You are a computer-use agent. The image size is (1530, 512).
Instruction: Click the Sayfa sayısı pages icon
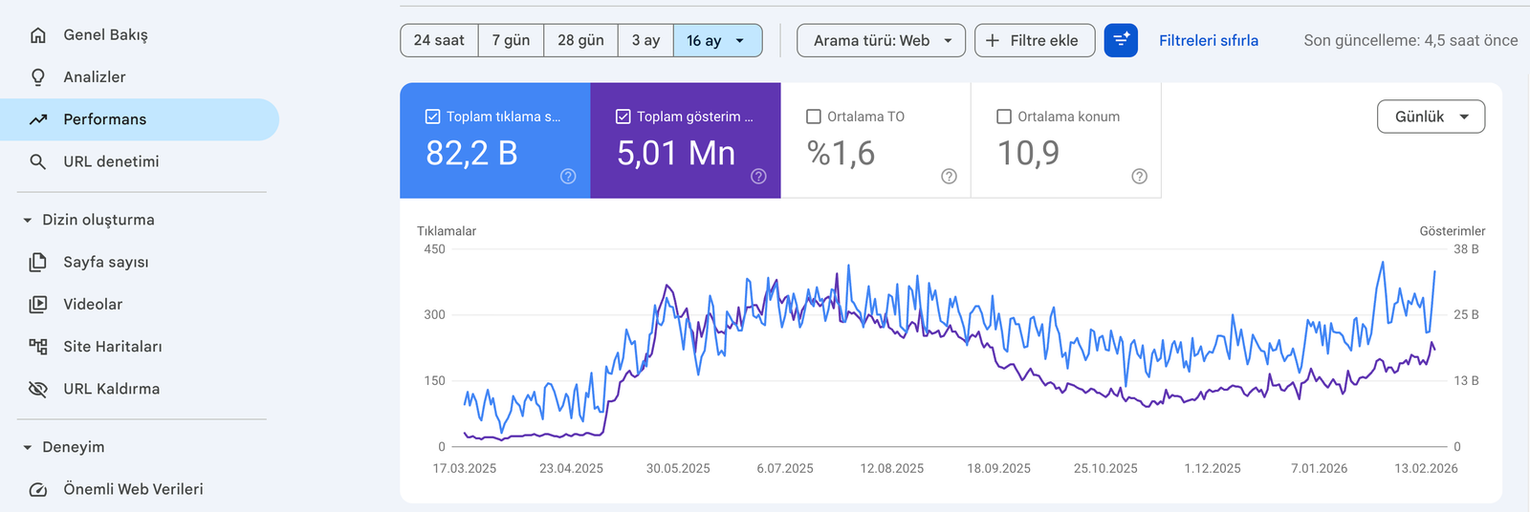click(38, 262)
